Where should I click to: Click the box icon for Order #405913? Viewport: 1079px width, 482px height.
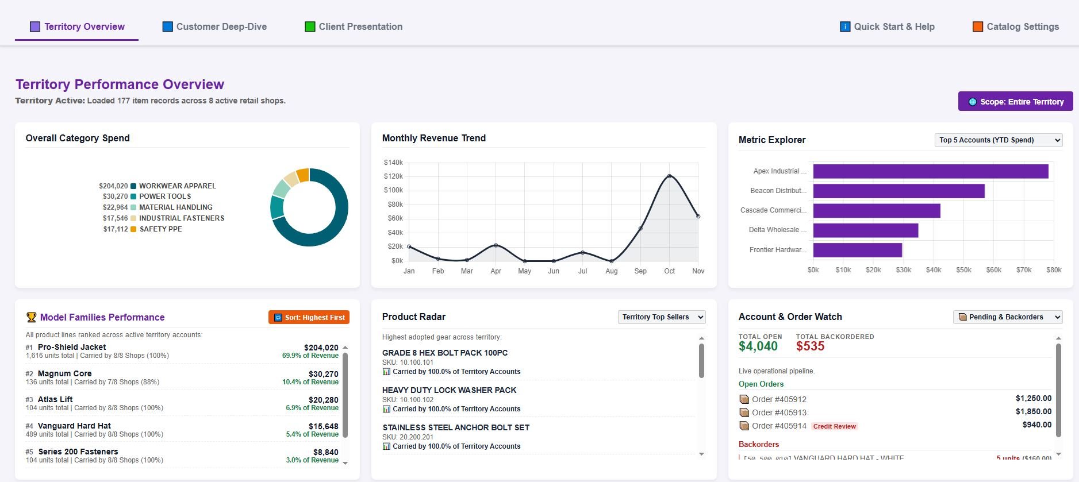tap(744, 412)
